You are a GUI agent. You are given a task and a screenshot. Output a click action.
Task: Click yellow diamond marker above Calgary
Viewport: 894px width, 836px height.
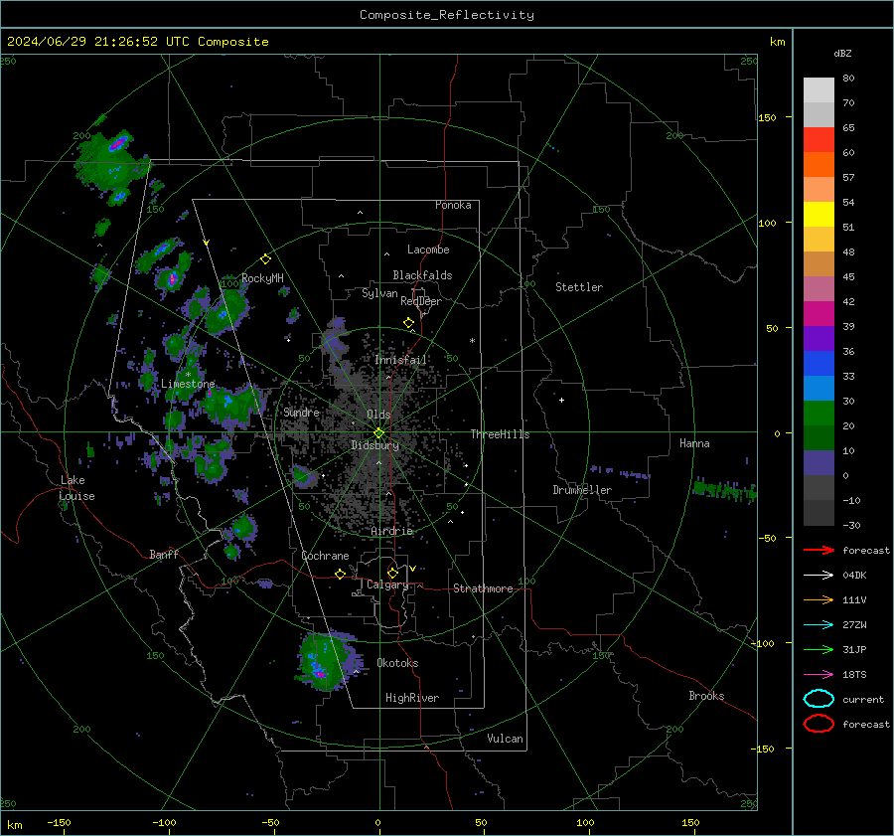[x=392, y=573]
